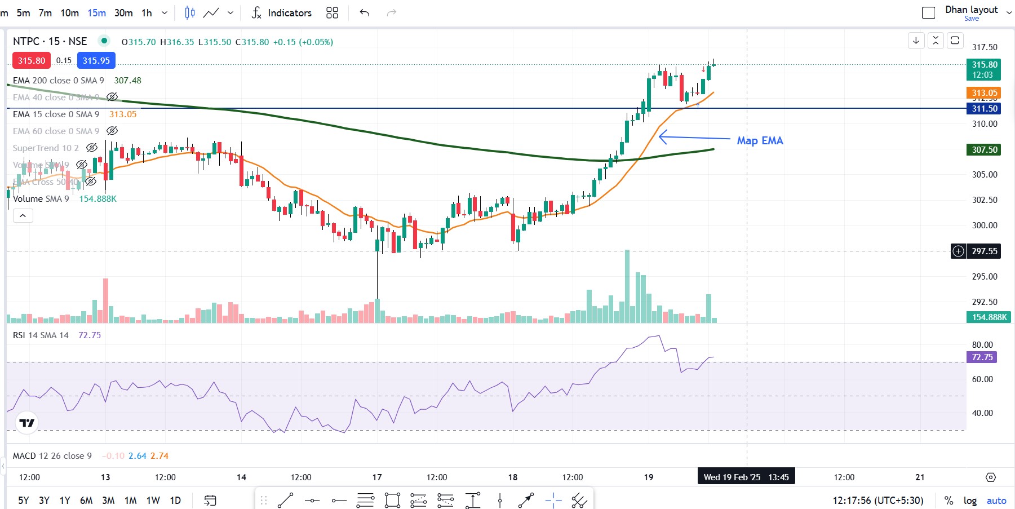Switch to the 30m timeframe
The width and height of the screenshot is (1015, 509).
click(123, 12)
